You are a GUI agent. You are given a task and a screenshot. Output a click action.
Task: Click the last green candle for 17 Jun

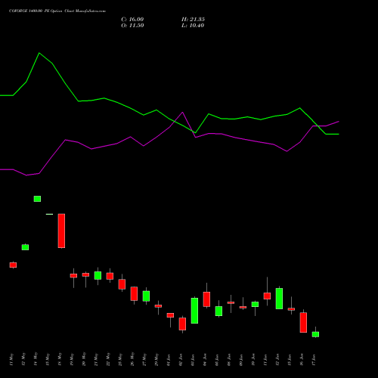(315, 334)
